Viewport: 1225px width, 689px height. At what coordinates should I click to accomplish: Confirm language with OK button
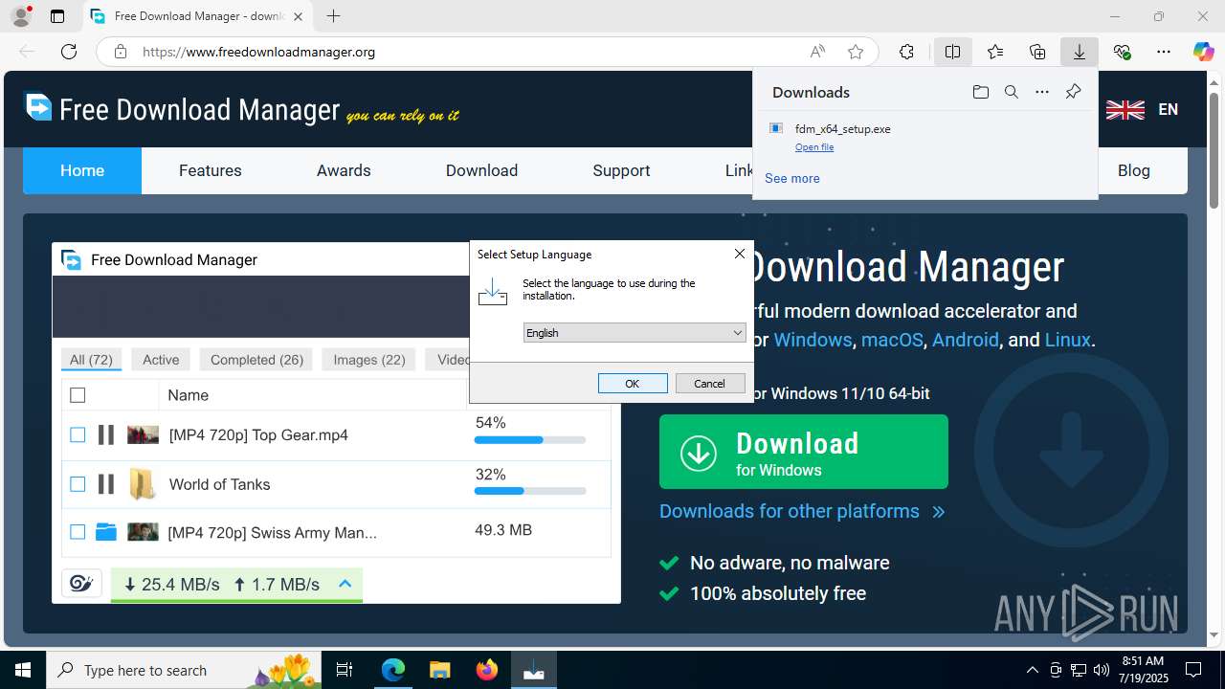[633, 383]
